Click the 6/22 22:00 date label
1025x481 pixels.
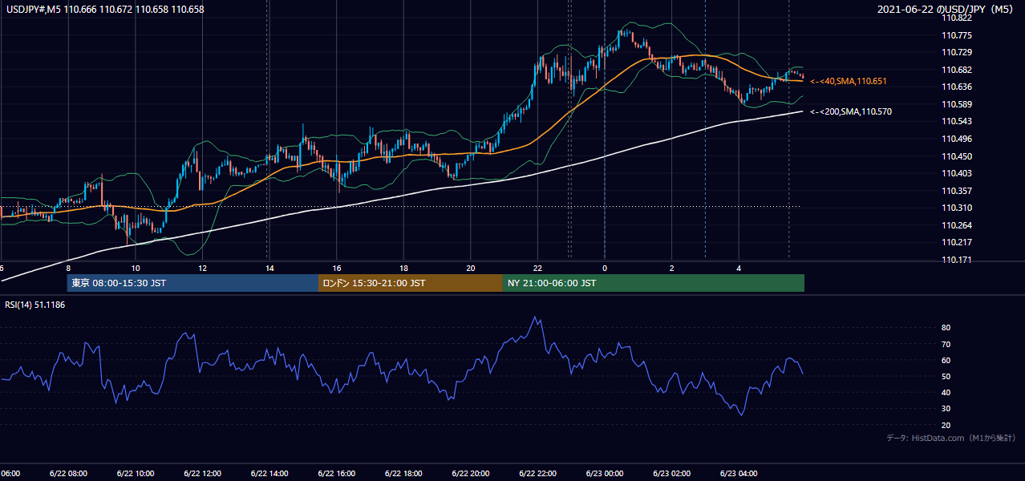537,474
